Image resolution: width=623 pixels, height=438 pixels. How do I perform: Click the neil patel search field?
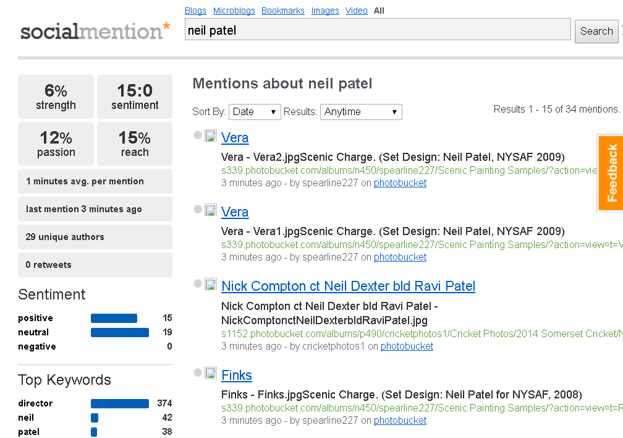click(378, 30)
